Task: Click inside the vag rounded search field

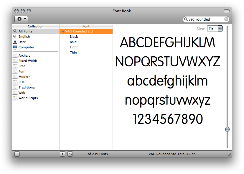Action: point(205,19)
